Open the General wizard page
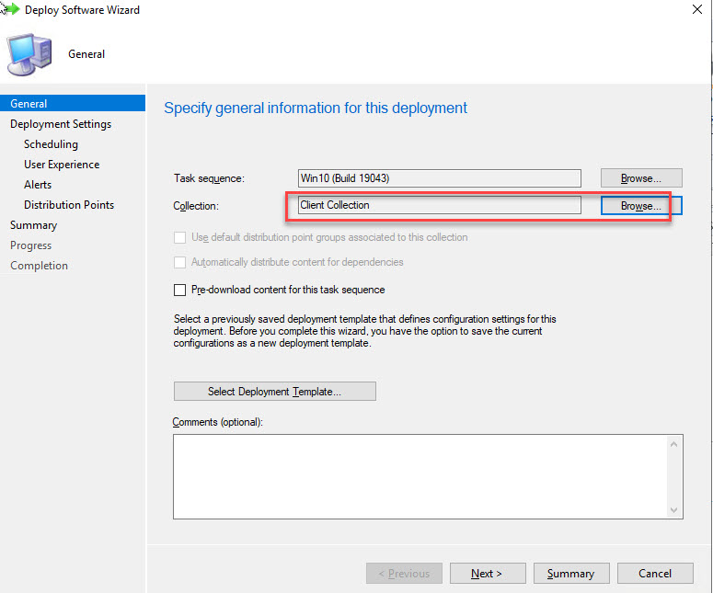Screen dimensions: 713x593 click(29, 104)
